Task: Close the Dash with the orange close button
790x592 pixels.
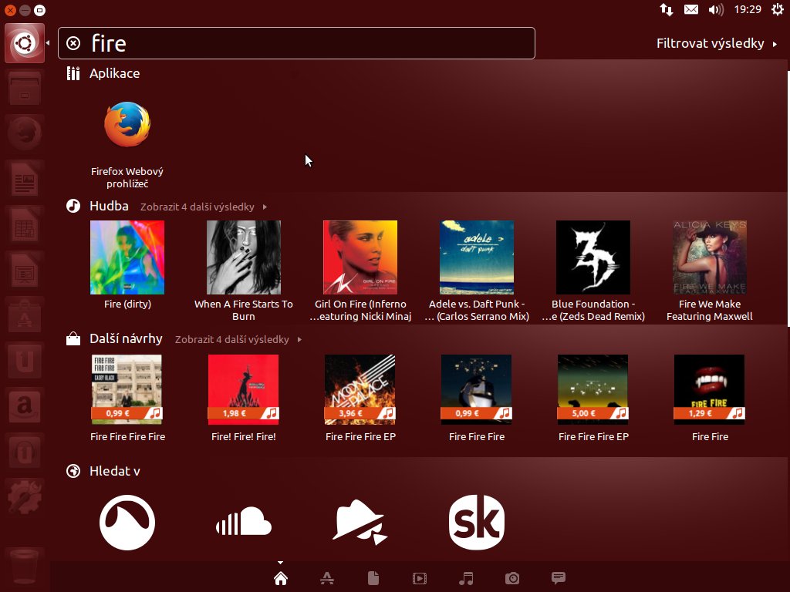Action: 10,9
